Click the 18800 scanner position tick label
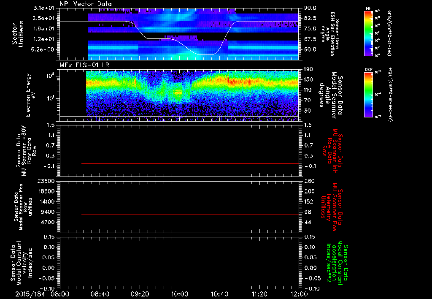432x299 pixels. [46, 191]
